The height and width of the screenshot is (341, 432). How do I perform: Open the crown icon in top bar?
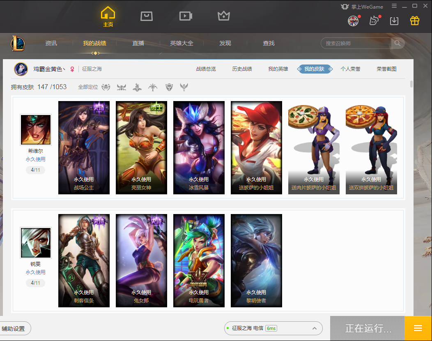tap(224, 16)
